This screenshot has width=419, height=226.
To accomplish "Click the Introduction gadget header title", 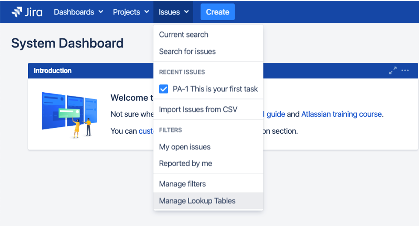I will (53, 71).
